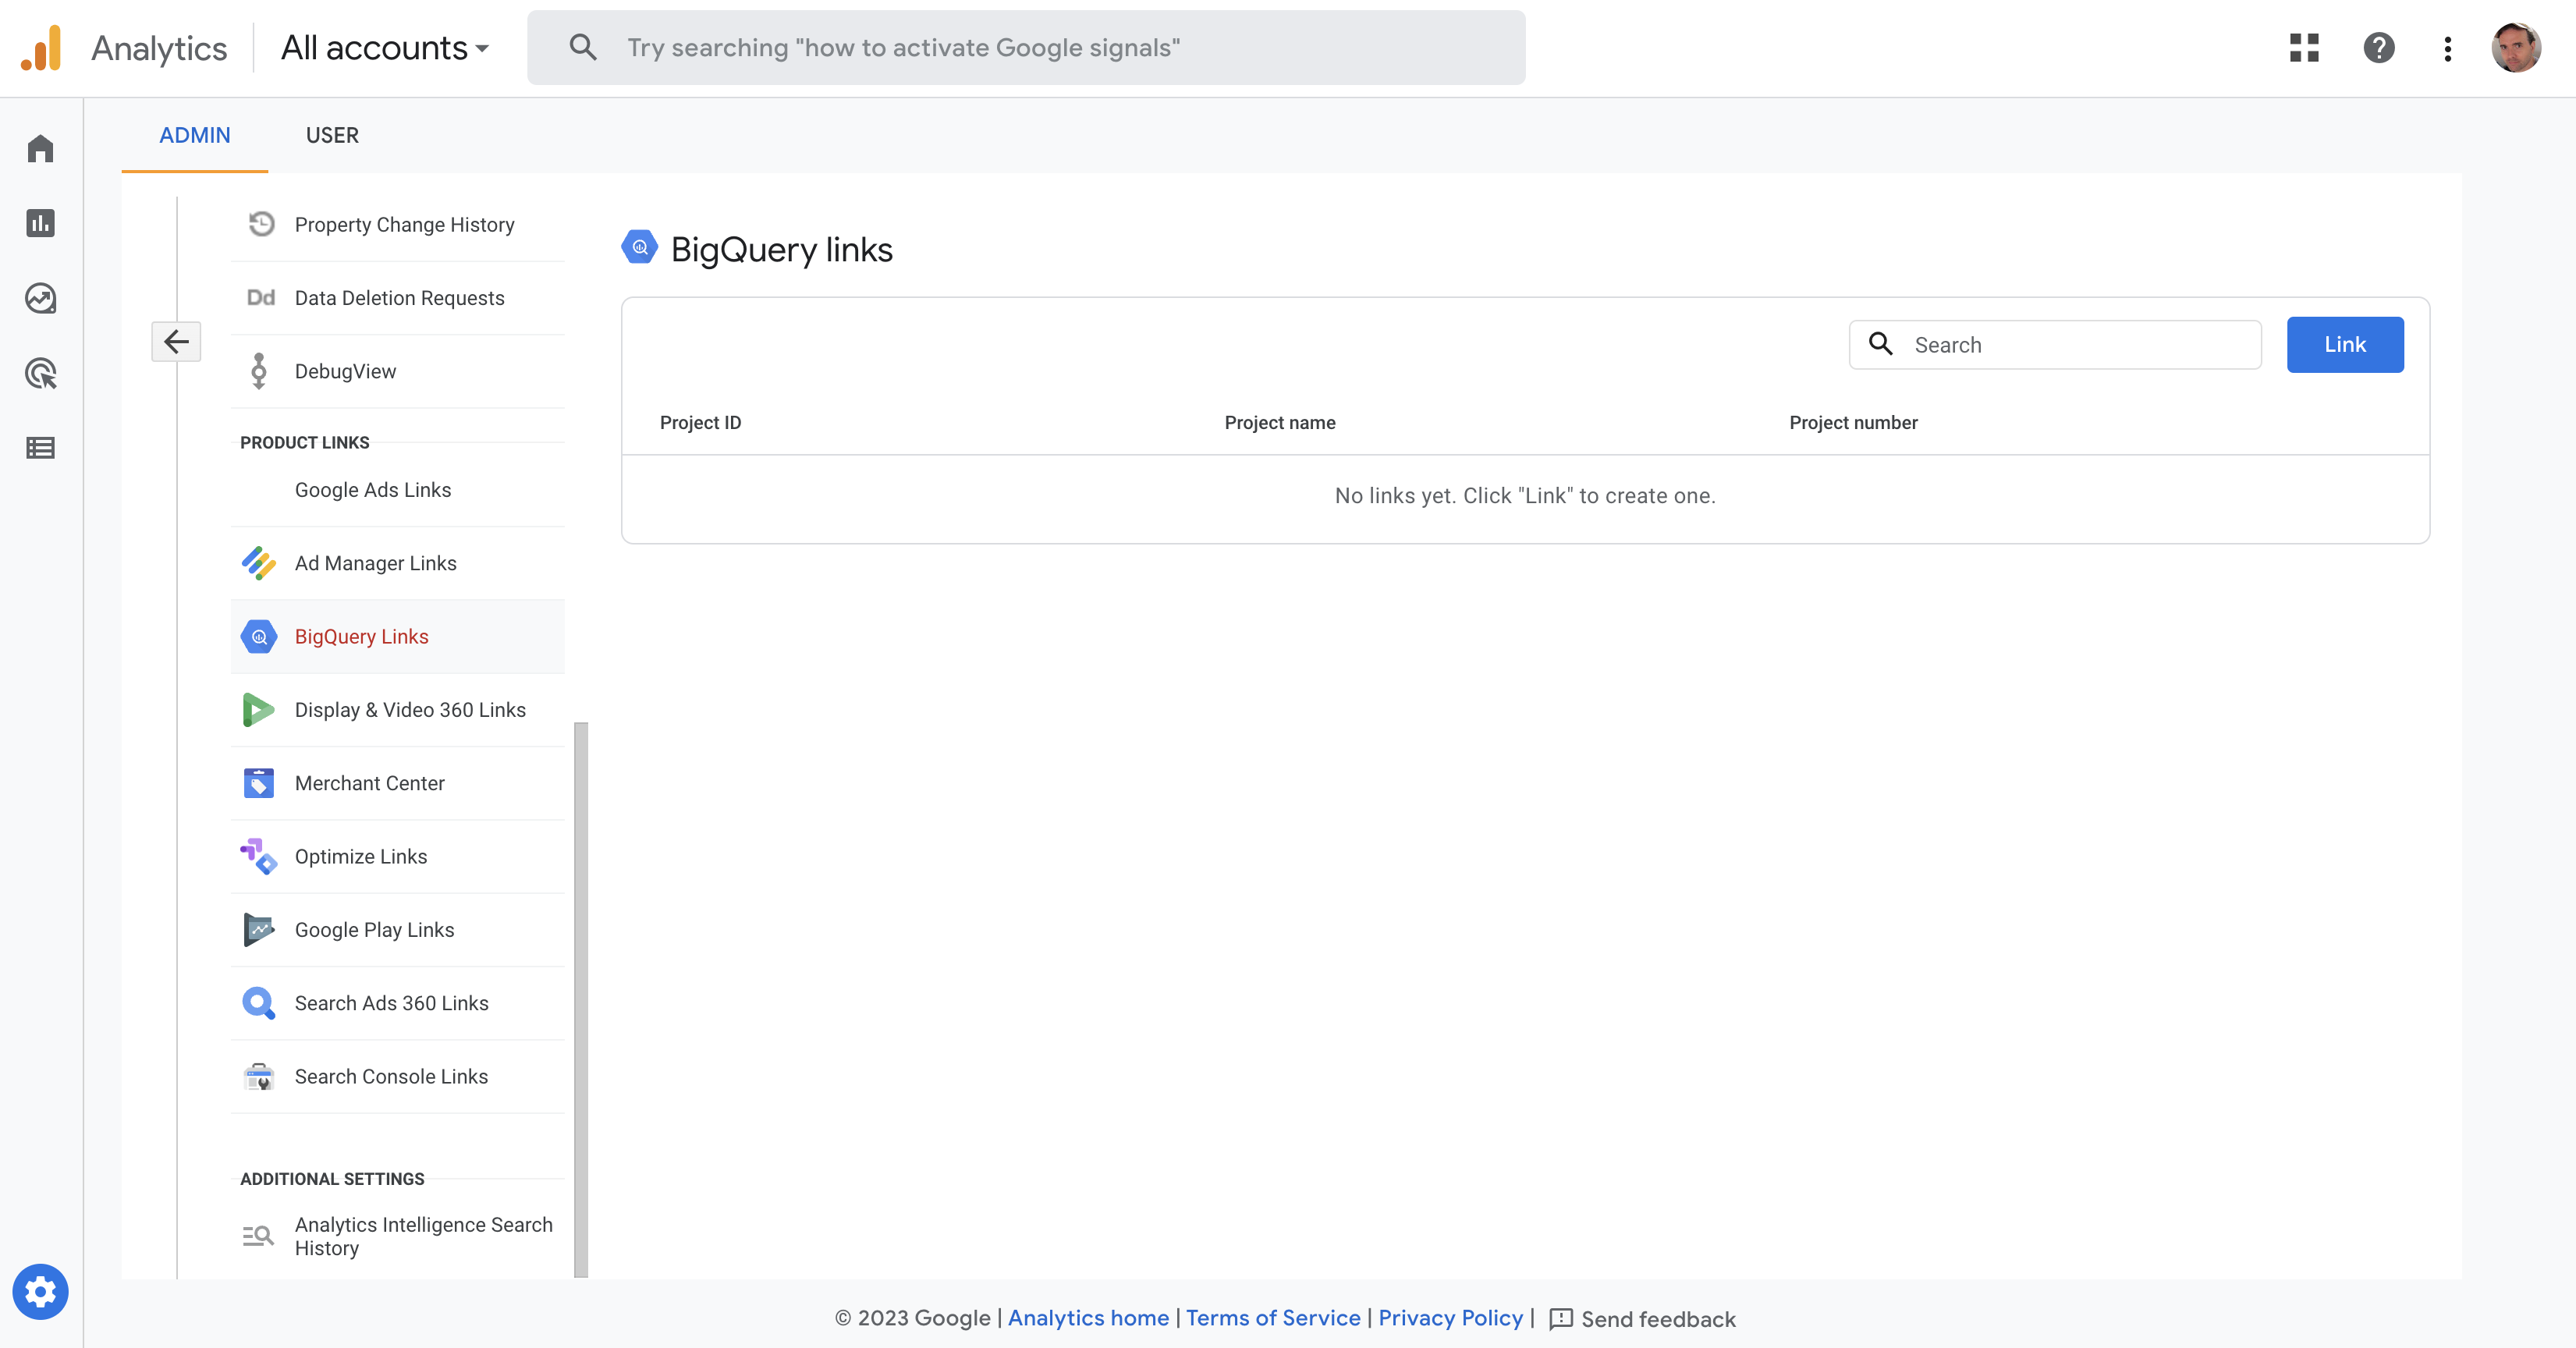Screen dimensions: 2576x1348
Task: Open Ad Manager Links
Action: click(398, 563)
